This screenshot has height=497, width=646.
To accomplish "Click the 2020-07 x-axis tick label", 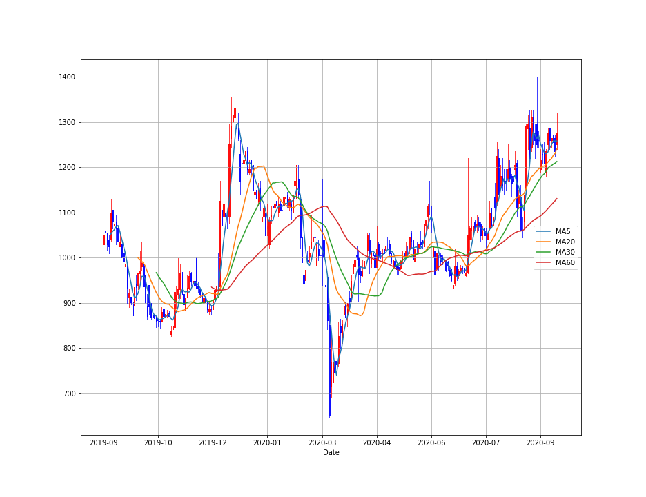I will [x=486, y=443].
